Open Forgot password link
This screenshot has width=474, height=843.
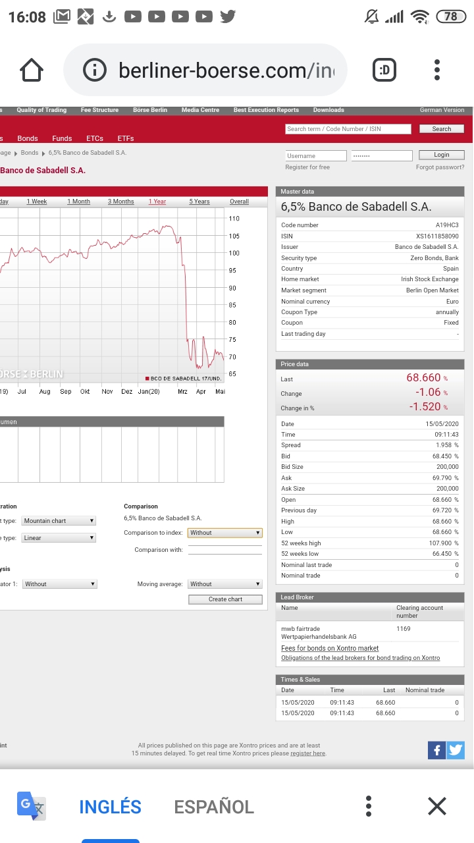pos(440,167)
